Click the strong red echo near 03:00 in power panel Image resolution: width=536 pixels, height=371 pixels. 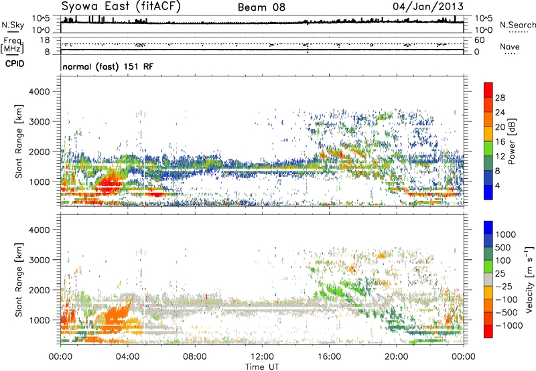(109, 184)
